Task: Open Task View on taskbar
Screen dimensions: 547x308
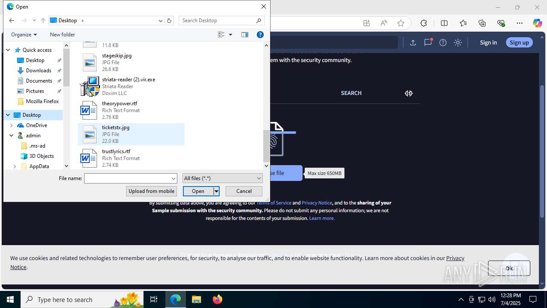Action: [154, 299]
